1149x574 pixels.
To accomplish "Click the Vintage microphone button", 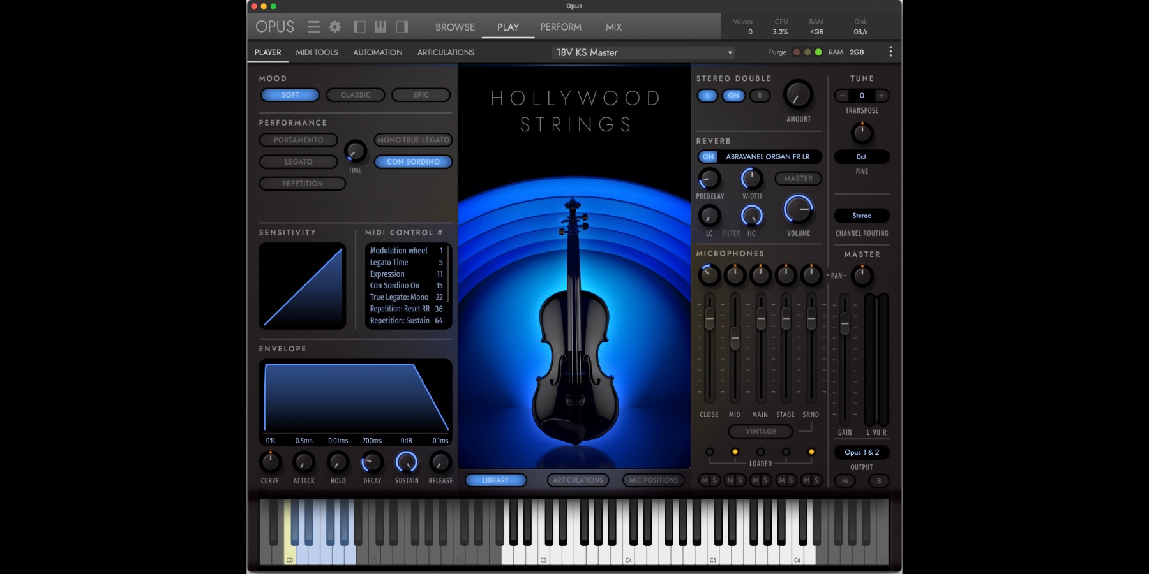I will tap(760, 431).
